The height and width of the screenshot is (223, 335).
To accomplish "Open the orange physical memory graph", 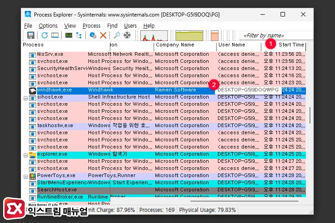I will pyautogui.click(x=214, y=36).
